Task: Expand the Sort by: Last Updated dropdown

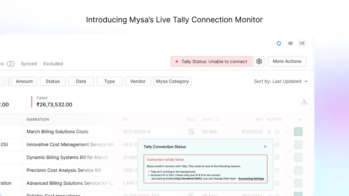Action: coord(281,81)
